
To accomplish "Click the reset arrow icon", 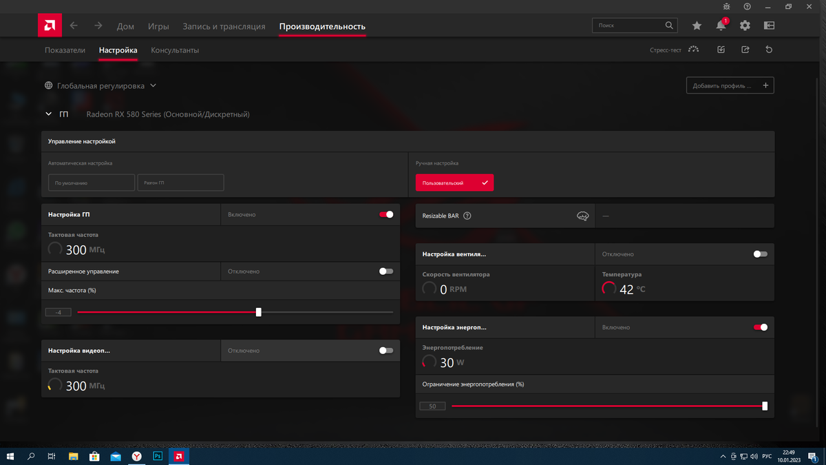I will point(769,50).
